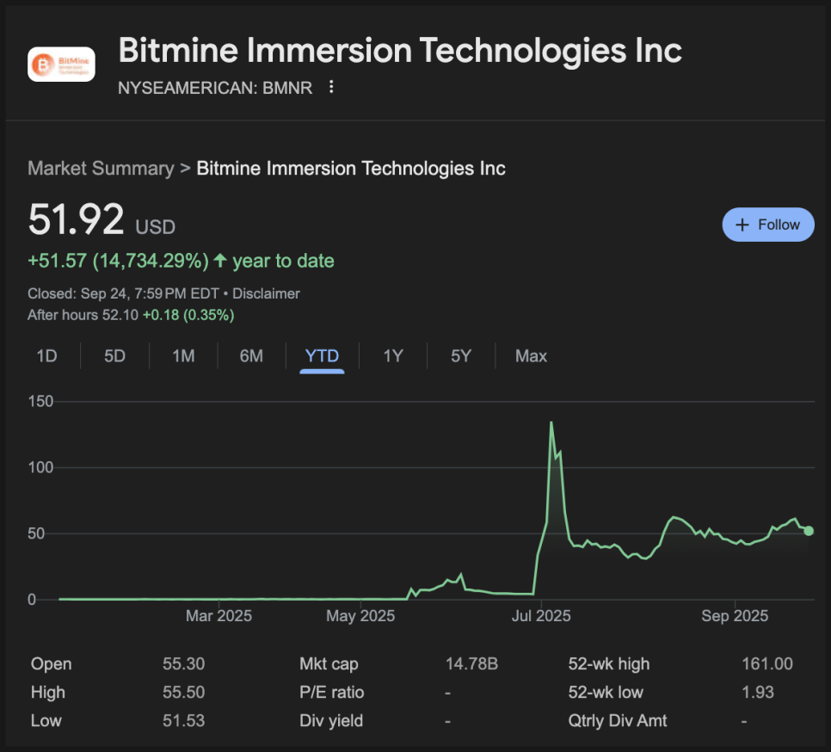The height and width of the screenshot is (752, 831).
Task: Show the 5Y chart range
Action: click(461, 355)
